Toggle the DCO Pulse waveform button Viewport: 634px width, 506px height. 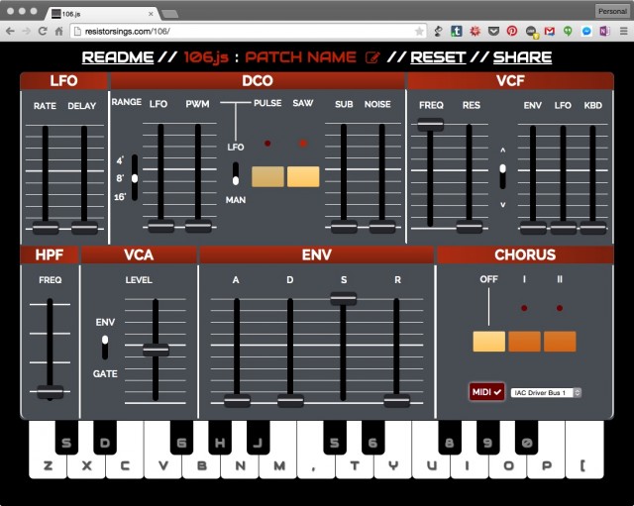[x=267, y=176]
